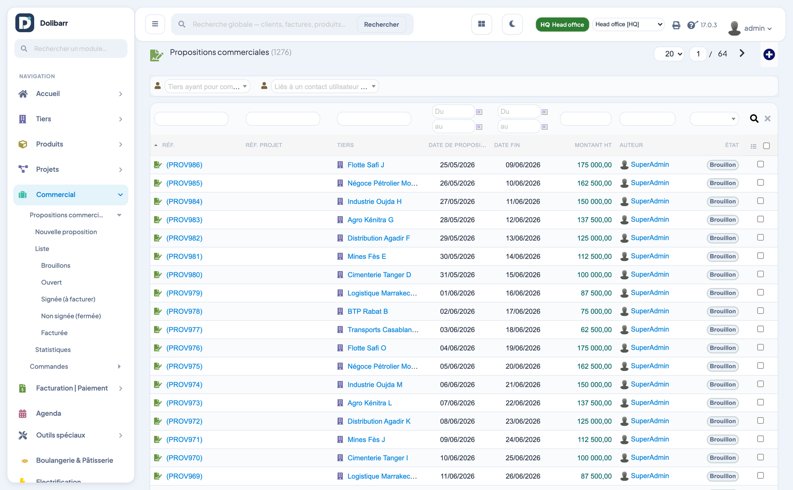
Task: Open Signée (à facturer) menu entry
Action: (68, 299)
